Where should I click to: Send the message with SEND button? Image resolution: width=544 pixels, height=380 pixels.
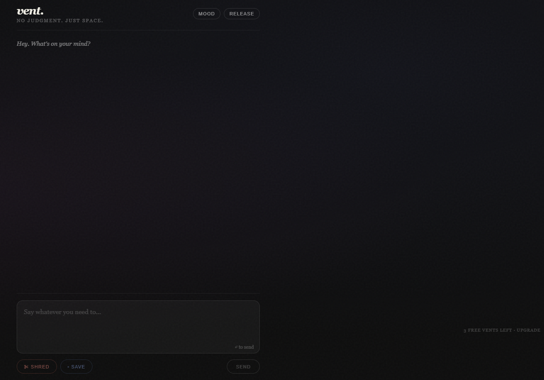[x=243, y=367]
